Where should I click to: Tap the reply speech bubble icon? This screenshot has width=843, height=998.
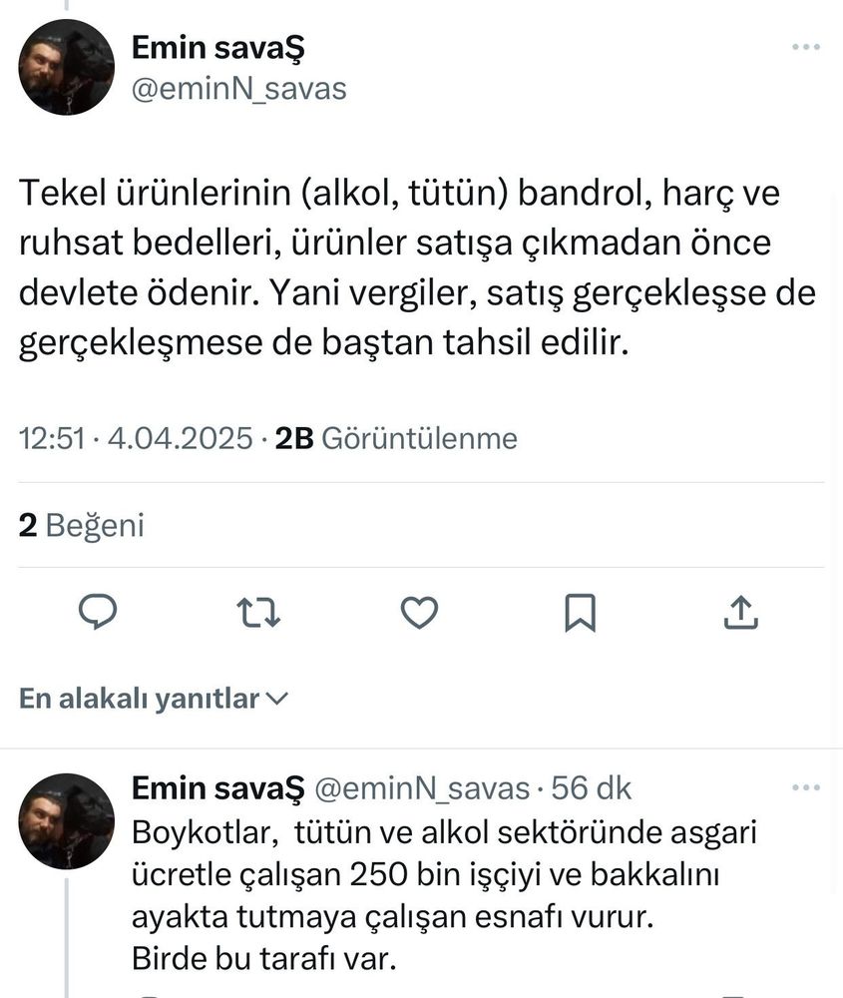tap(99, 612)
